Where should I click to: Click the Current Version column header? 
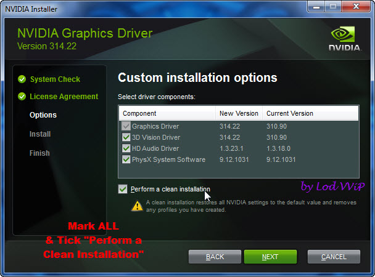(x=310, y=113)
